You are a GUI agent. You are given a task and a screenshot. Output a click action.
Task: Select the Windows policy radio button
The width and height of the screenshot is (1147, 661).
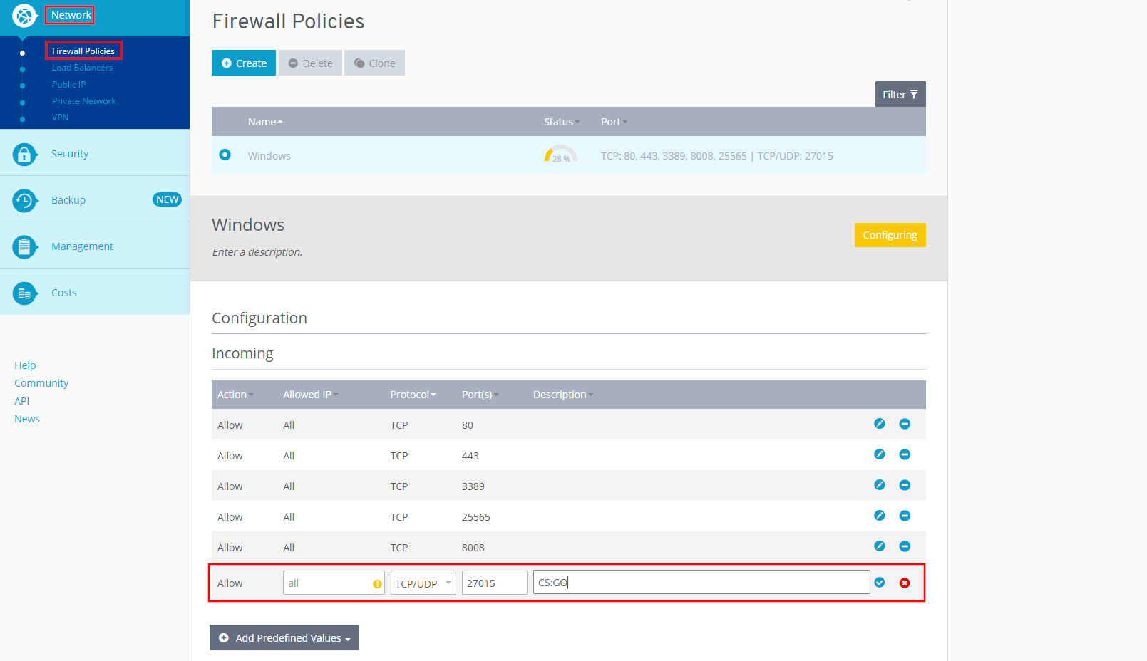coord(225,155)
